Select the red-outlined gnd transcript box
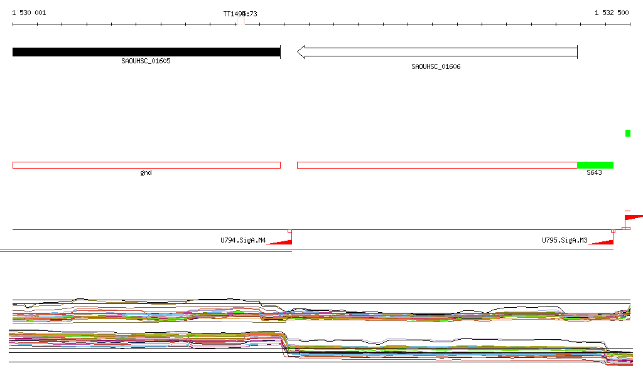643x383 pixels. (146, 165)
